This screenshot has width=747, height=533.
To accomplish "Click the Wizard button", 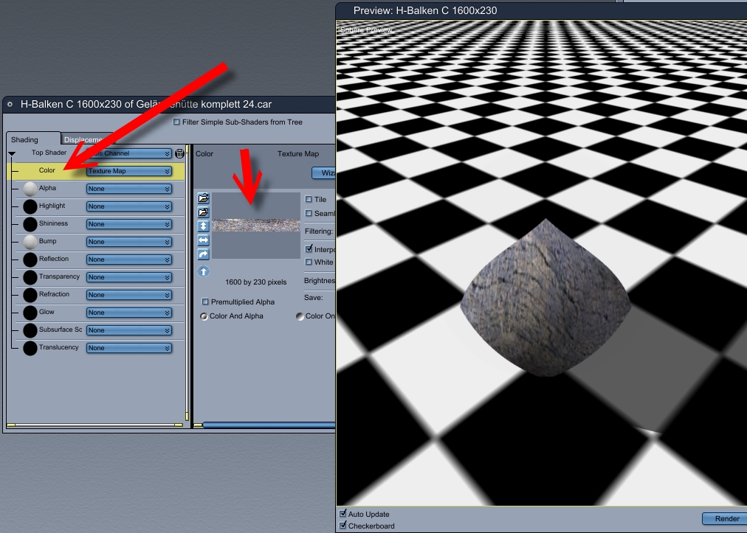I will (324, 173).
